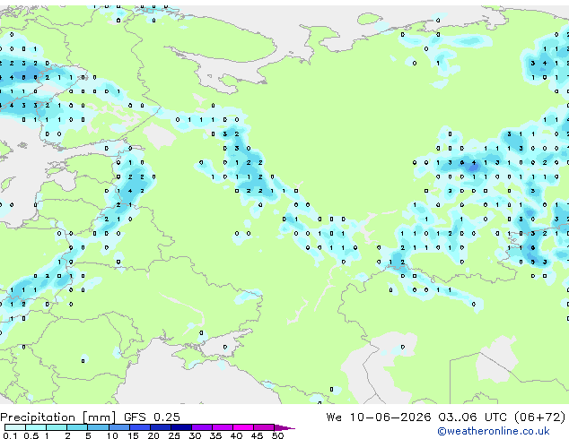
Task: Click the '50' legend scale label
Action: [277, 435]
